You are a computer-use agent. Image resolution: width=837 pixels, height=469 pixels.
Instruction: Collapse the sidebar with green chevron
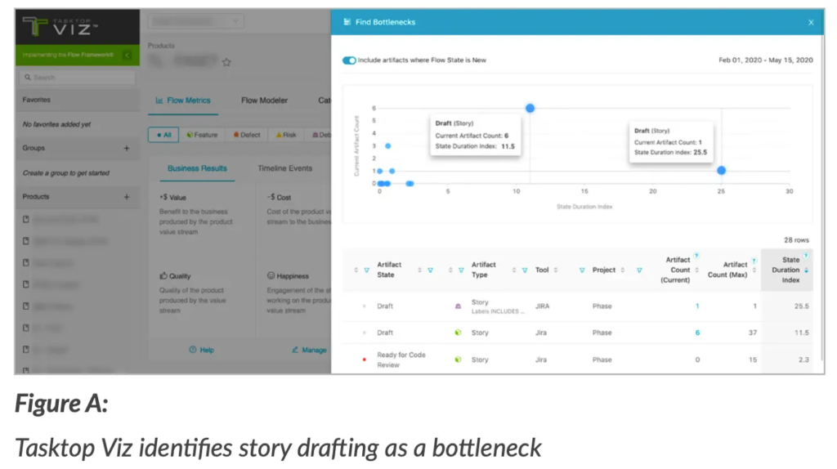coord(128,56)
